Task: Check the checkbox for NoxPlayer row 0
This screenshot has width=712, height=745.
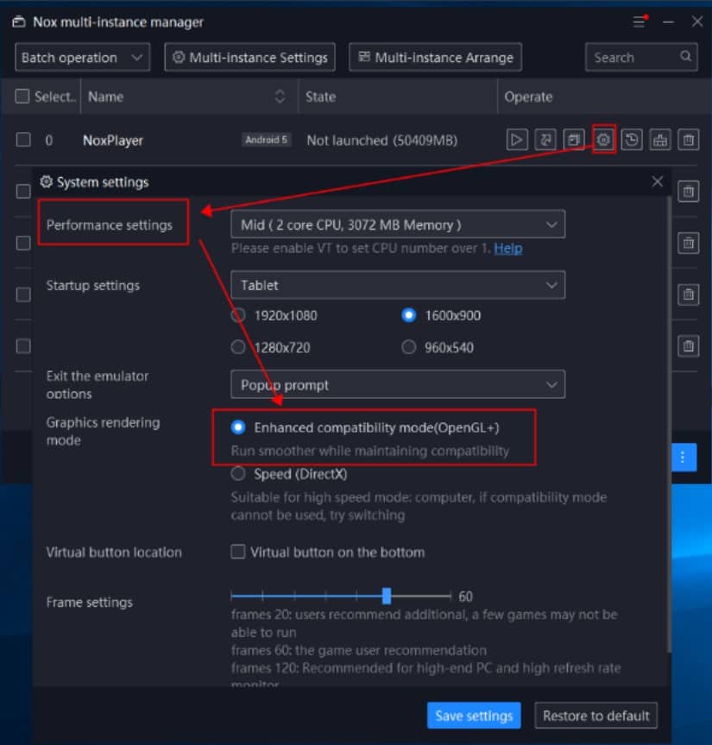Action: click(23, 140)
